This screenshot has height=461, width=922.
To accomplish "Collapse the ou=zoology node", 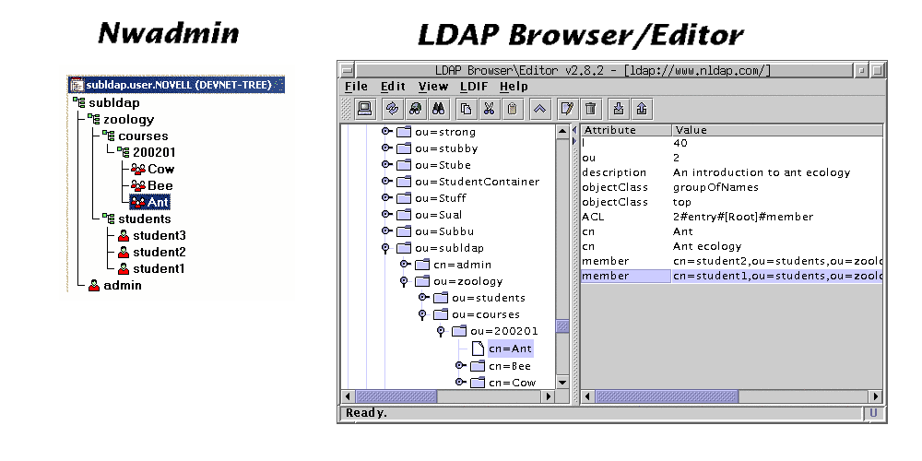I will coord(404,281).
